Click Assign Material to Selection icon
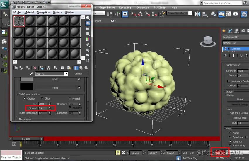Screen dimensions: 249x161 coord(28,68)
